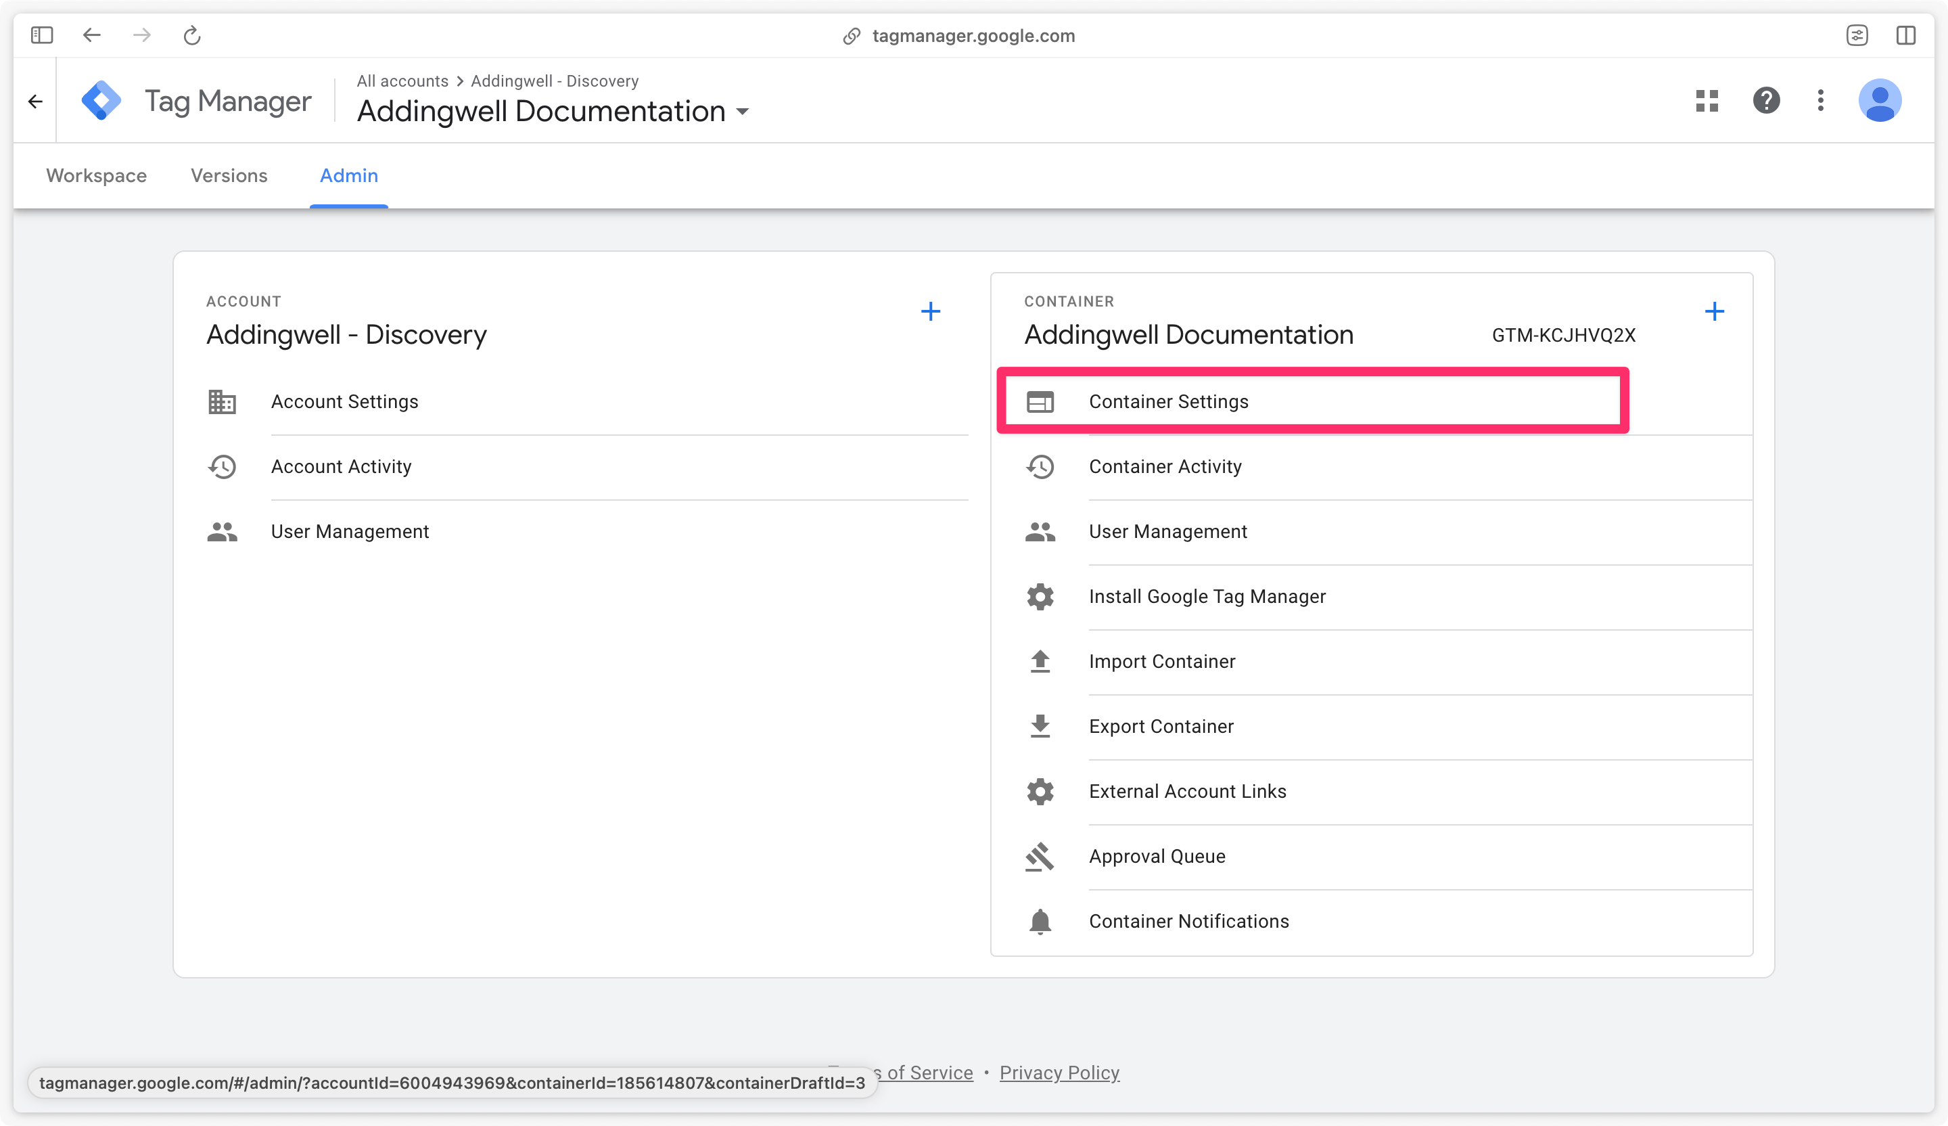Image resolution: width=1948 pixels, height=1126 pixels.
Task: Toggle the Google apps grid icon
Action: [1709, 101]
